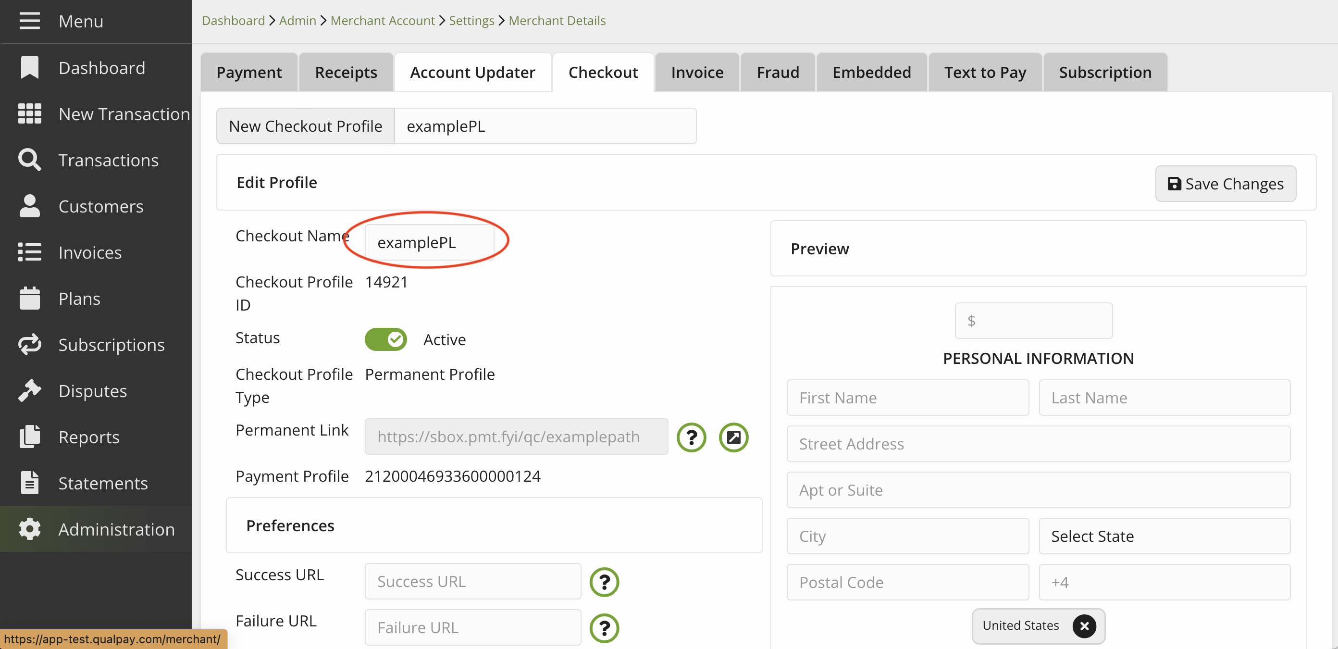Open Administration via the gear icon

click(x=30, y=529)
